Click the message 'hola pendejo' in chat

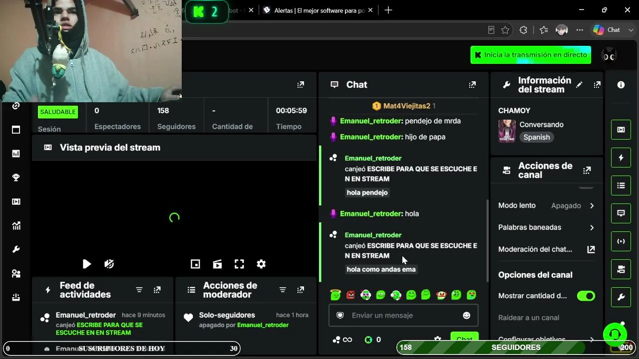tap(367, 192)
